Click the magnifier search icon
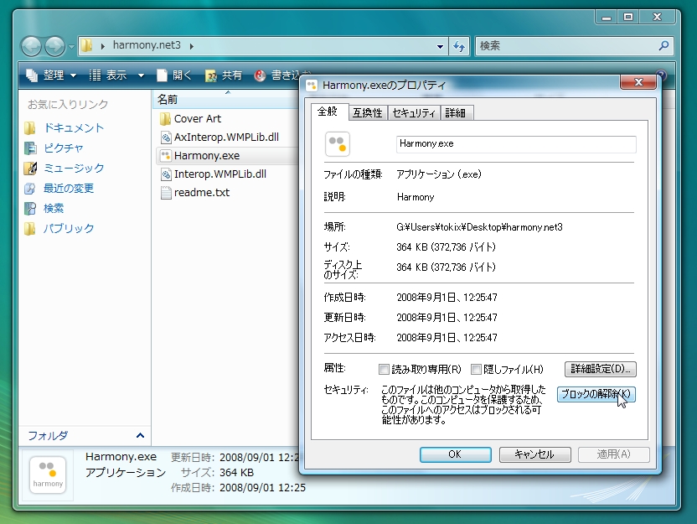697x524 pixels. click(663, 45)
